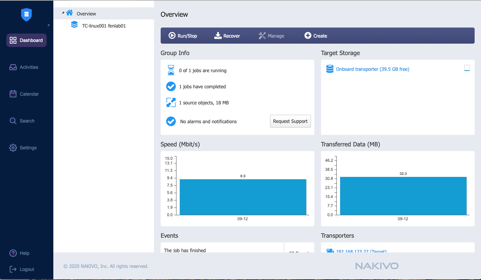Open the 192.168.123.27 transporter link

(361, 251)
